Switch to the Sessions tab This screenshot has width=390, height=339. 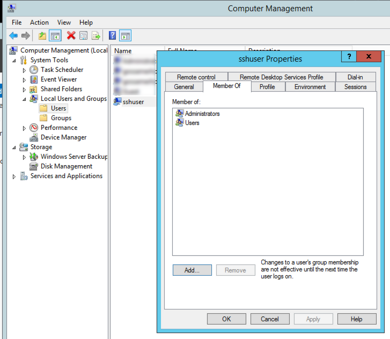(x=355, y=87)
